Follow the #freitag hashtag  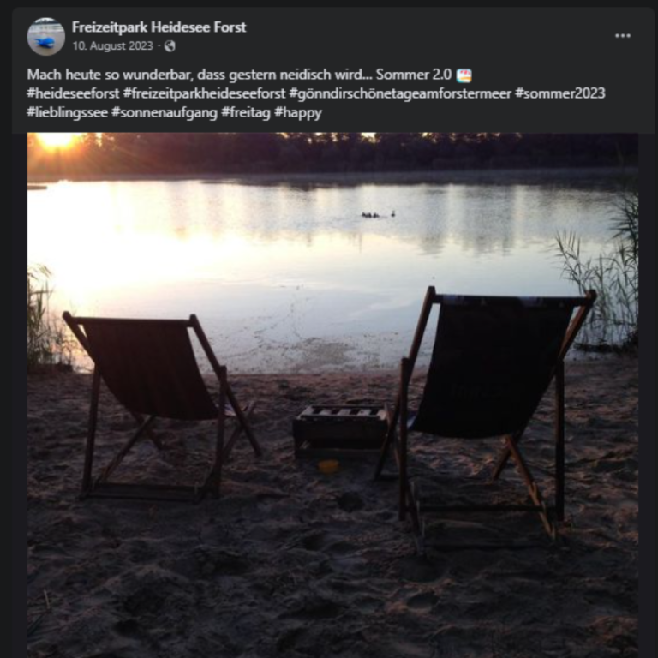pos(246,112)
